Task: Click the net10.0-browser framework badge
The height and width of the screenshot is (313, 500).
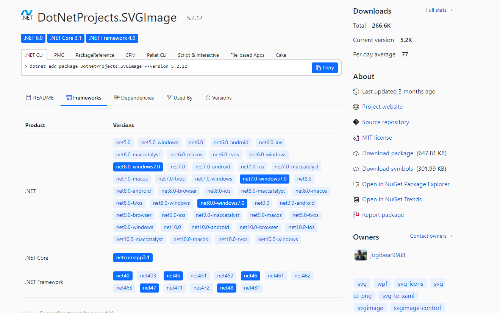Action: (259, 227)
